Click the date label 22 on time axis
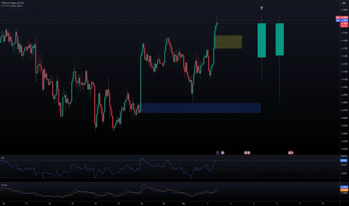 [50, 203]
